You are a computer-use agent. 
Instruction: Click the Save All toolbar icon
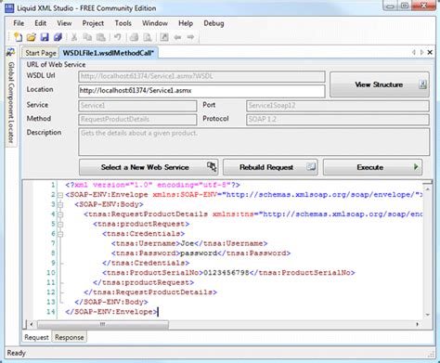pos(58,37)
